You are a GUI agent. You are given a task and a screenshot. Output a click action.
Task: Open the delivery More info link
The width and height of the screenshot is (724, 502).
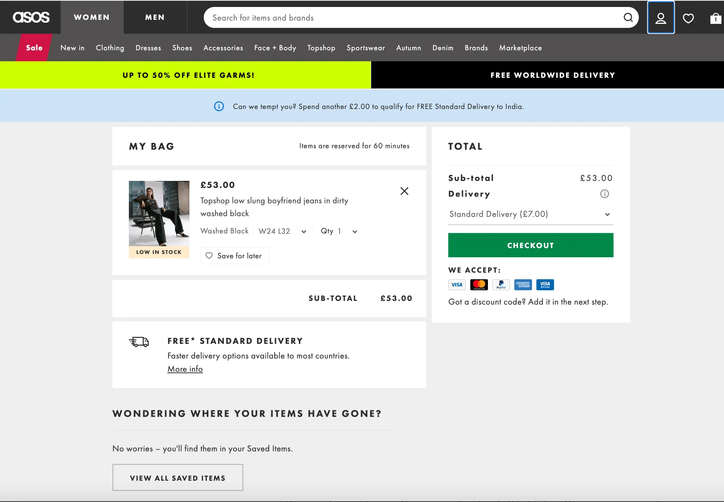point(185,369)
